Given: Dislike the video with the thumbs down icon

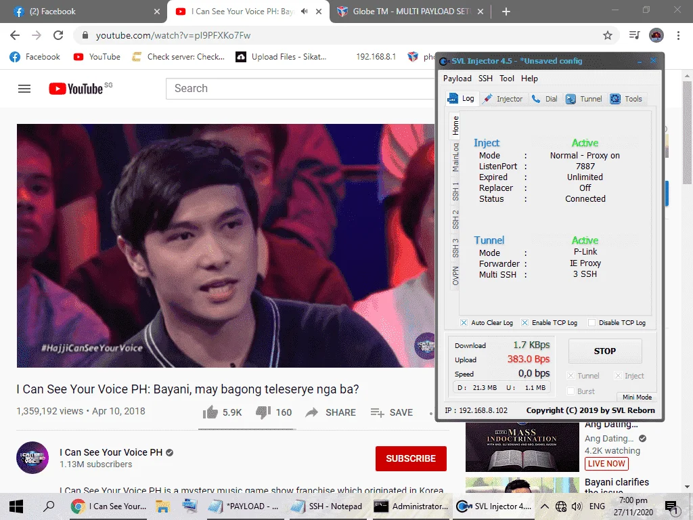Looking at the screenshot, I should [x=263, y=412].
